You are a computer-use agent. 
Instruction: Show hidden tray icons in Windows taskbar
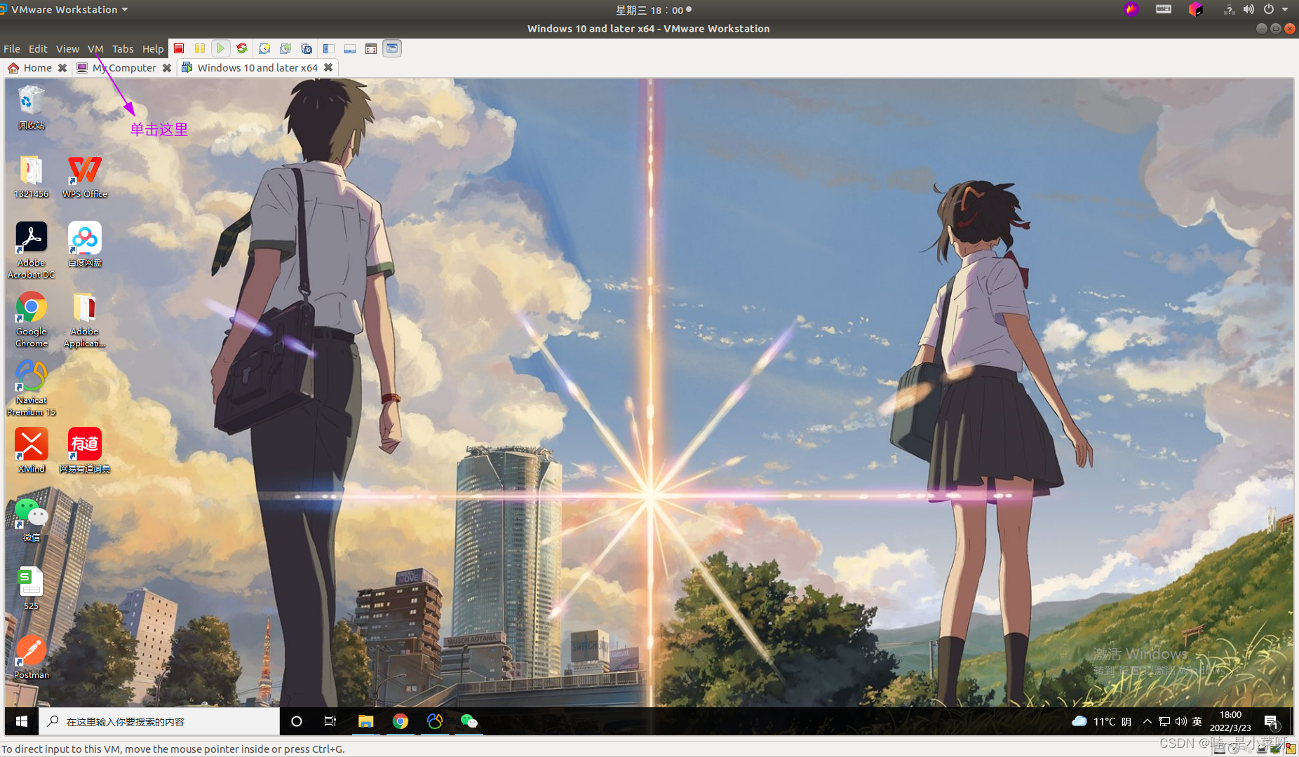pyautogui.click(x=1147, y=721)
